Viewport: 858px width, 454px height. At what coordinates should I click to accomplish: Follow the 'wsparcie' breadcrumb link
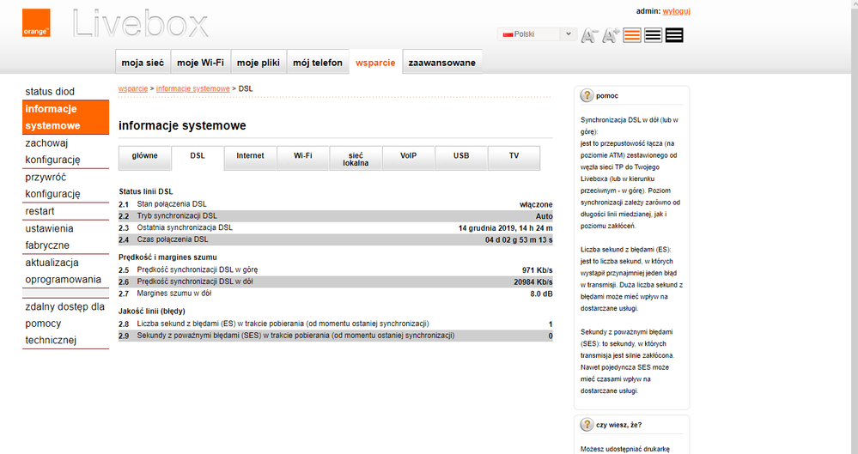point(132,88)
